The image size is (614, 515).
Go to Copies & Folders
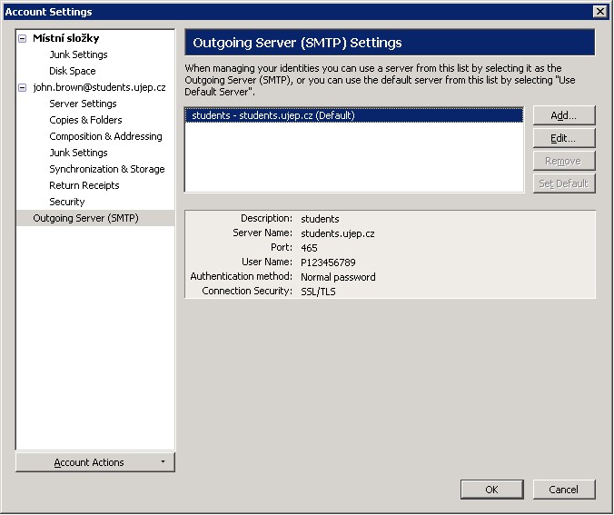pos(85,120)
